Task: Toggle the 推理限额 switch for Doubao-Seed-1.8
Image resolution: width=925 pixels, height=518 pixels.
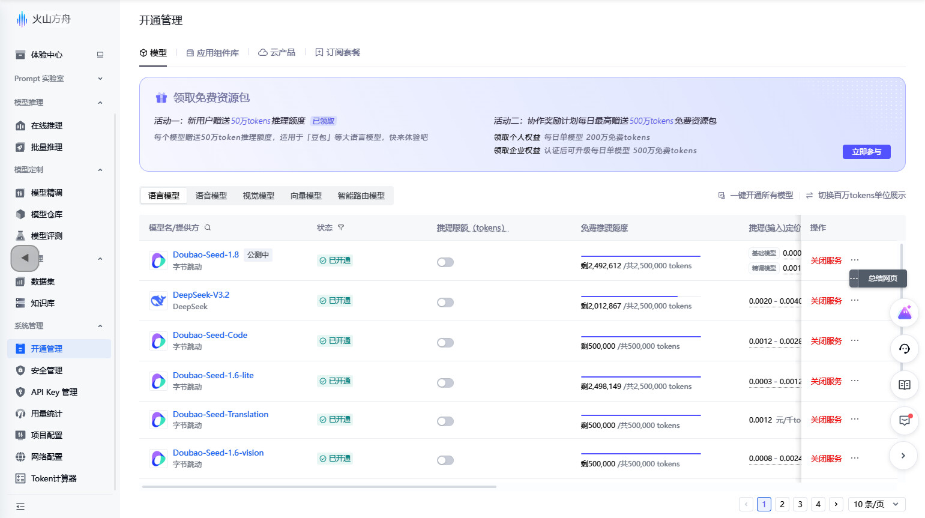Action: (x=445, y=262)
